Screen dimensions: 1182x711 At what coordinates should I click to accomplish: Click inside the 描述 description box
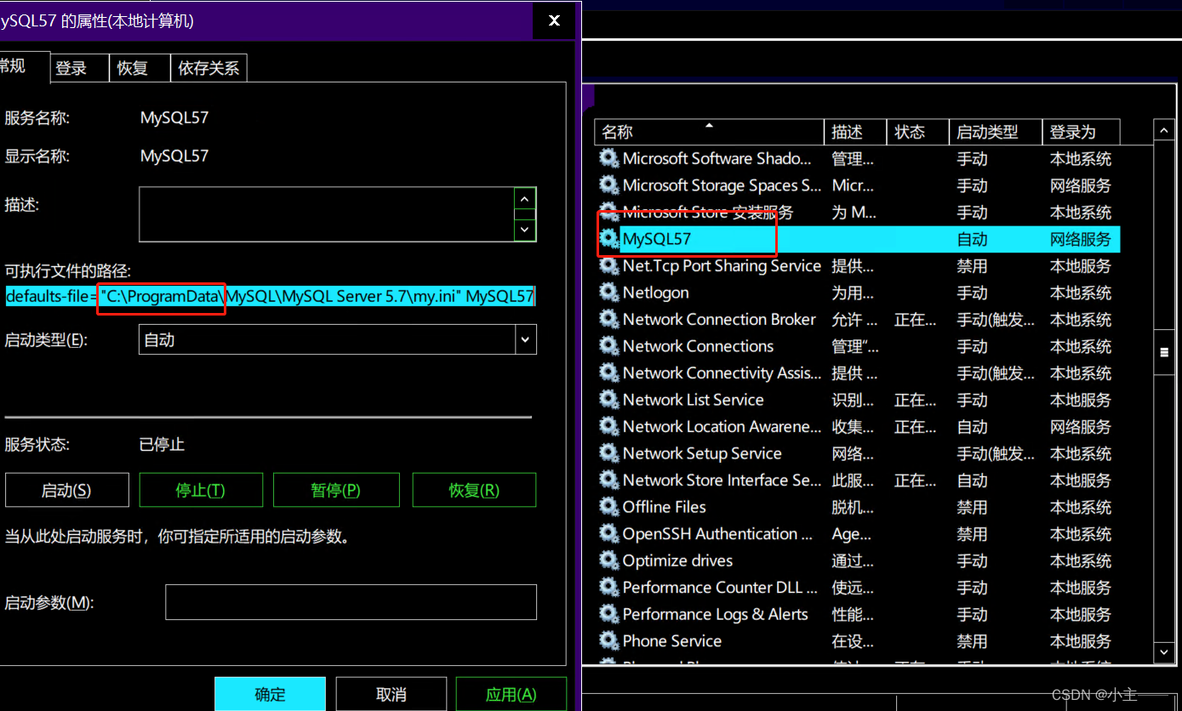[327, 214]
